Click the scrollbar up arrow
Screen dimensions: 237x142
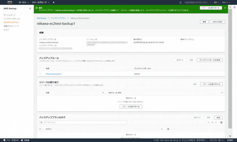[230, 7]
